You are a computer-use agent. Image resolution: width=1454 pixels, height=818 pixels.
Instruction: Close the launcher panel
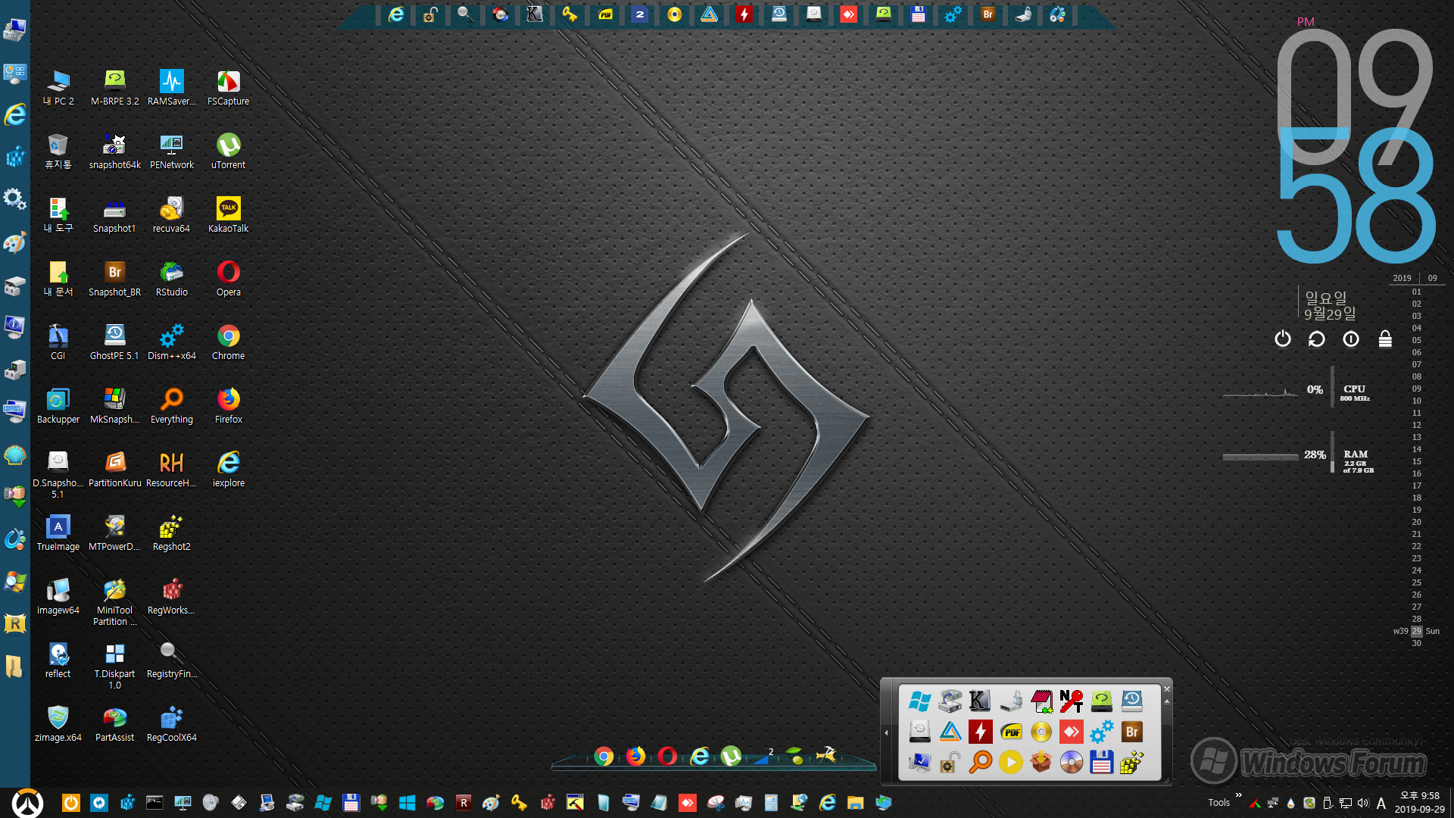coord(1167,688)
